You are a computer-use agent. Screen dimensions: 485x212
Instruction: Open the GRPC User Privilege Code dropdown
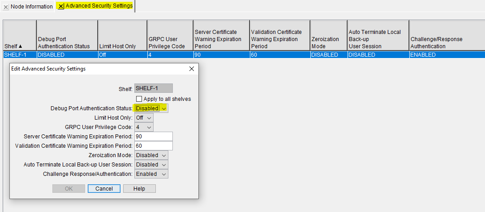pos(144,127)
